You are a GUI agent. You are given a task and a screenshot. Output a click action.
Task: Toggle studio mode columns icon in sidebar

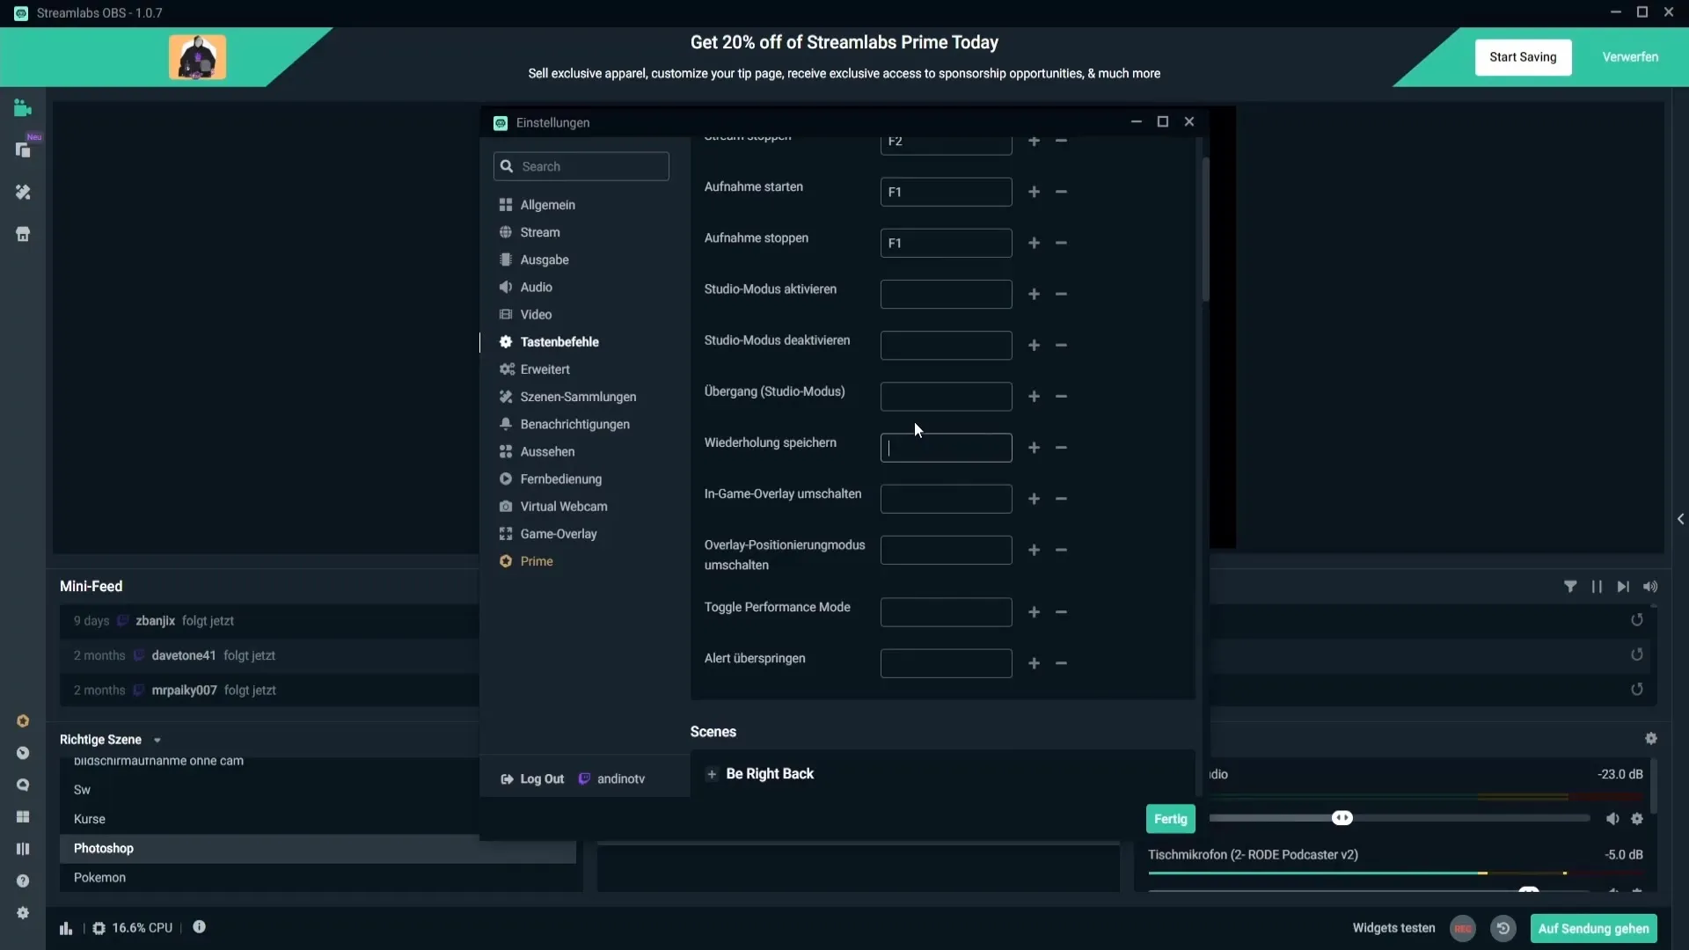23,849
